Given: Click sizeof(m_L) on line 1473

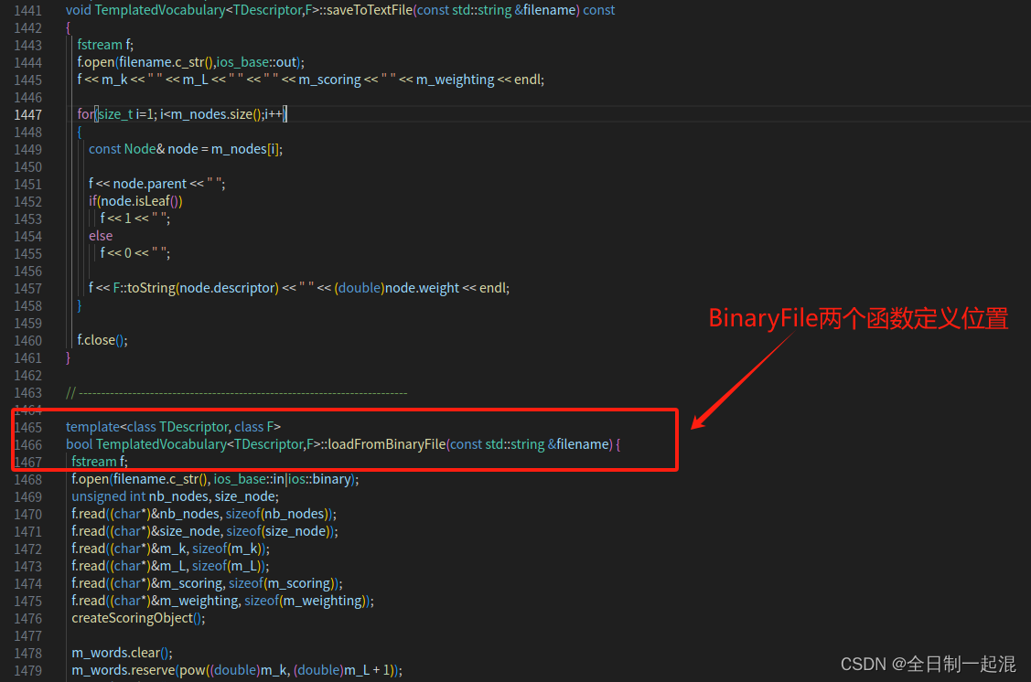Looking at the screenshot, I should [228, 566].
